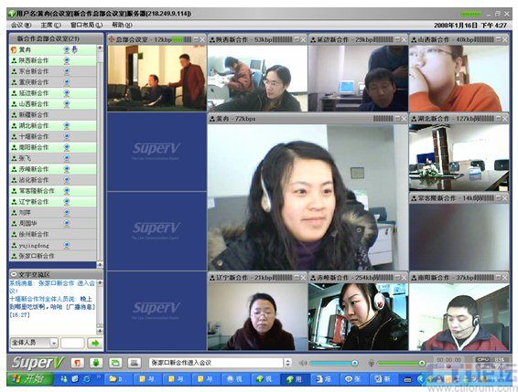Click microphone icon in 黄冉's participant row

click(75, 49)
